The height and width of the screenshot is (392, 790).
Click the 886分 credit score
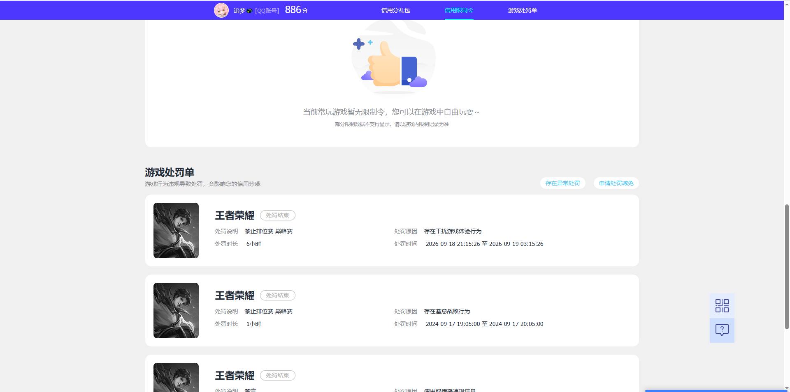(296, 10)
